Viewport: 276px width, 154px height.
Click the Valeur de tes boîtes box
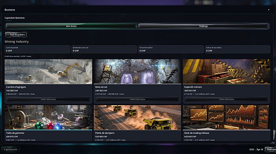238,49
